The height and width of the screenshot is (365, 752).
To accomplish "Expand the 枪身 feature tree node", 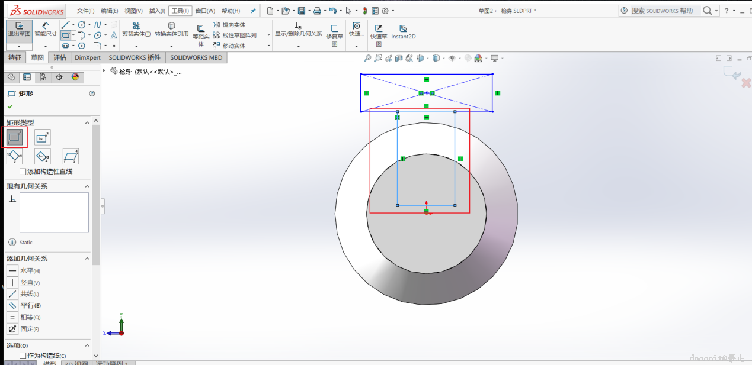I will (105, 71).
